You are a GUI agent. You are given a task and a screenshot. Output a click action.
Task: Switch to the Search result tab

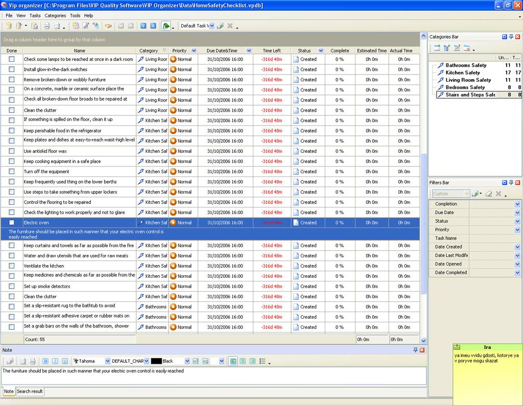[30, 391]
